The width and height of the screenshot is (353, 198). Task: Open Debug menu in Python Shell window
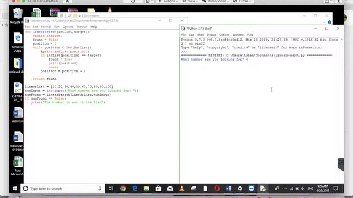click(211, 35)
